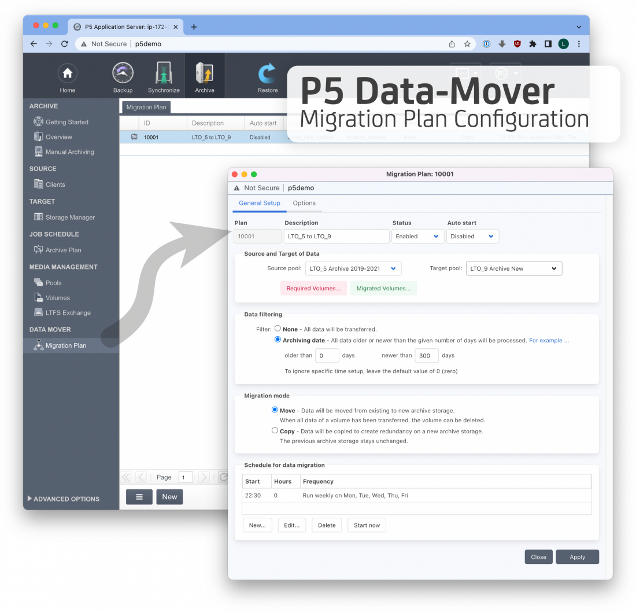Select the Move migration mode radio
636x612 pixels.
click(x=275, y=410)
